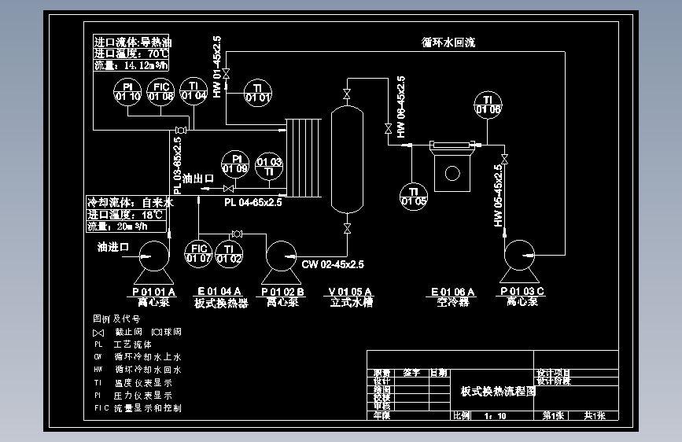
Task: Select the PL 03-65x2.5 pipe label
Action: pos(178,166)
